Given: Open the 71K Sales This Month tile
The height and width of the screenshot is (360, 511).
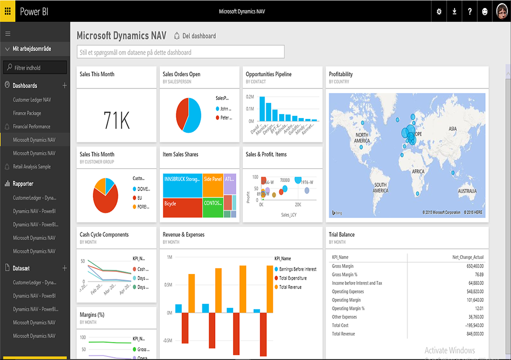Looking at the screenshot, I should pos(116,119).
